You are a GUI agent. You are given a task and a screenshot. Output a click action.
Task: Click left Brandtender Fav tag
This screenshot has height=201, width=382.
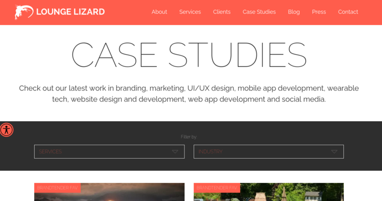[x=57, y=188]
